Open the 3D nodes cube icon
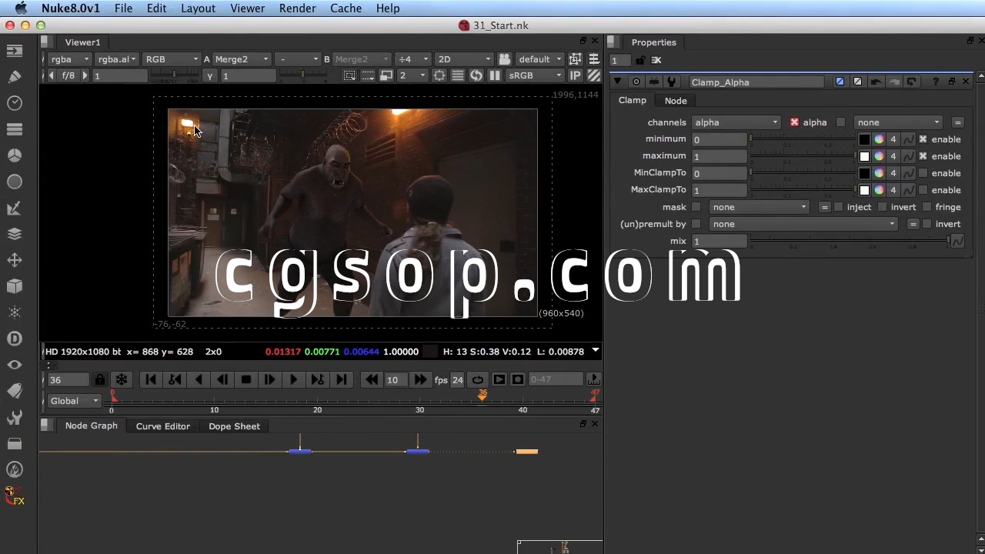Screen dimensions: 985x554 click(15, 286)
